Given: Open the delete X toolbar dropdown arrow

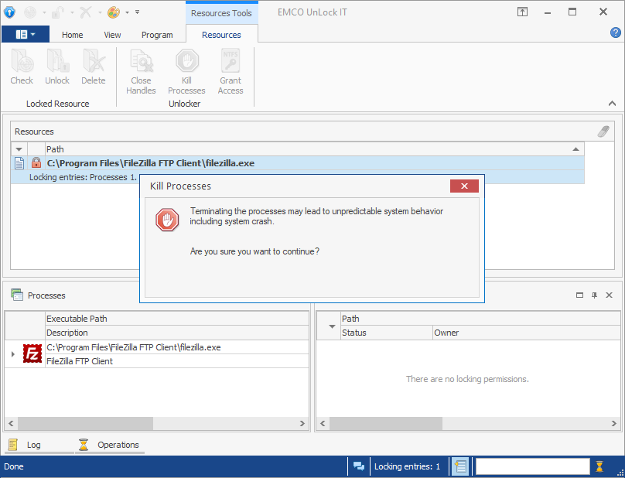Looking at the screenshot, I should point(100,12).
